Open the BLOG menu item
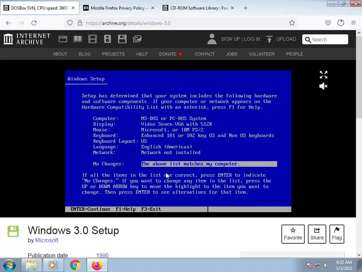362x272 pixels. [x=84, y=54]
